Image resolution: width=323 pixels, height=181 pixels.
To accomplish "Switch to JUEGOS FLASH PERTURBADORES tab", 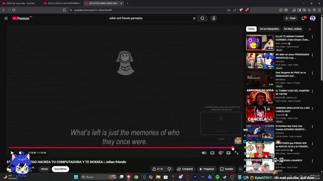I will coord(62,3).
